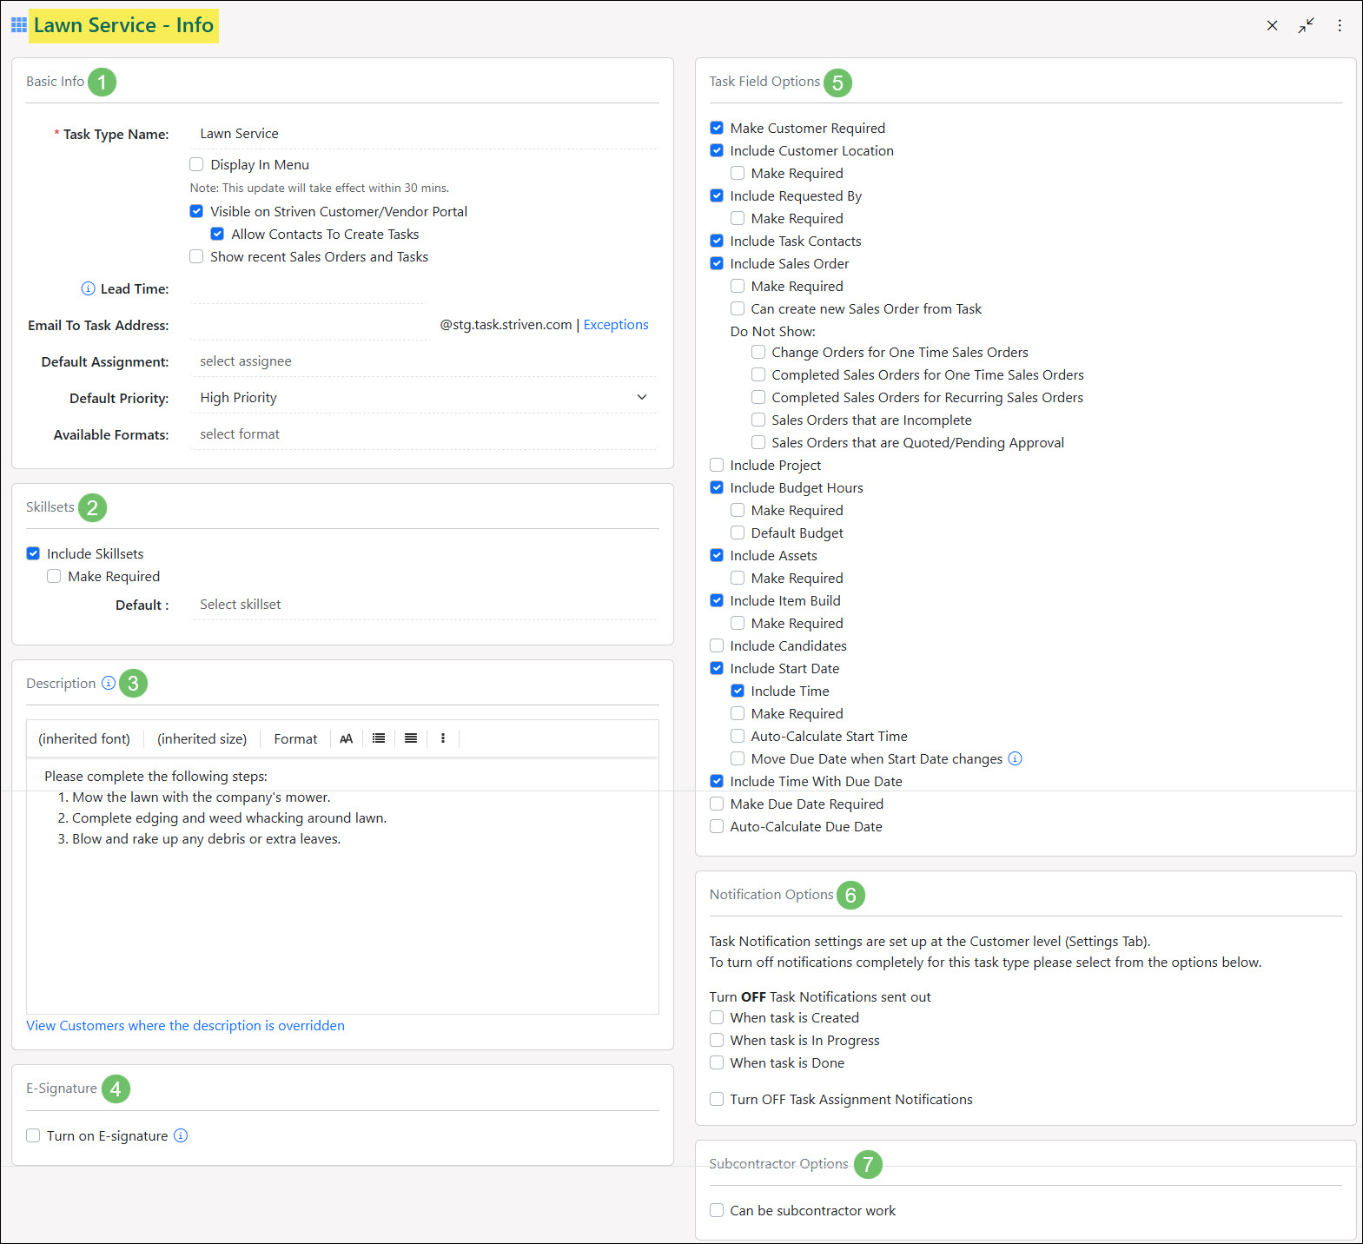Collapse the window using the minimize arrows icon
Screen dimensions: 1363x1244
pos(1306,25)
